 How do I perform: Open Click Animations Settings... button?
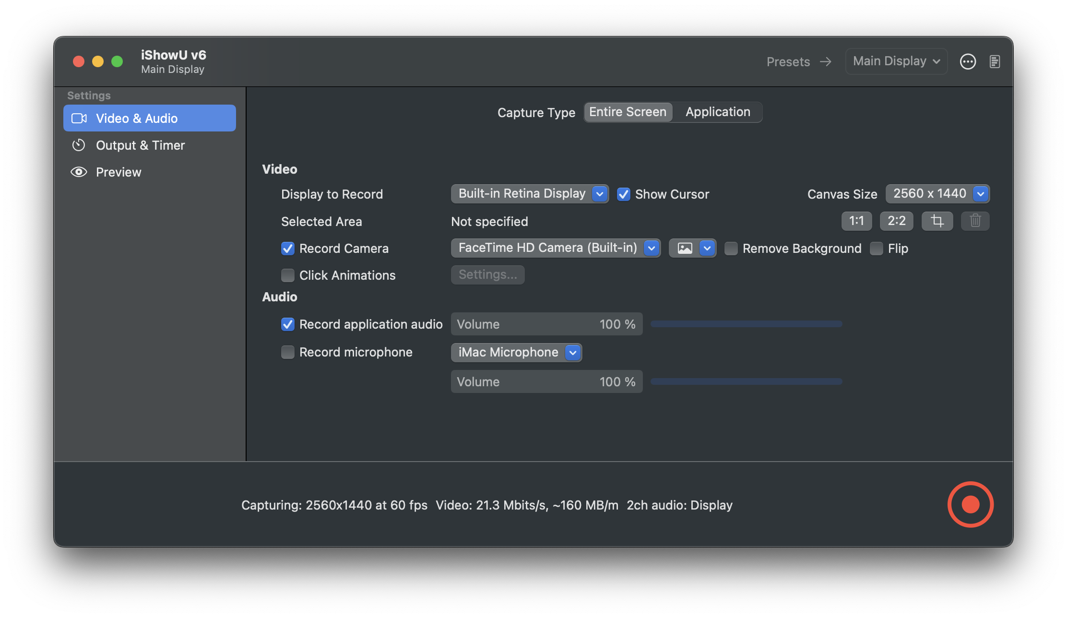coord(487,274)
